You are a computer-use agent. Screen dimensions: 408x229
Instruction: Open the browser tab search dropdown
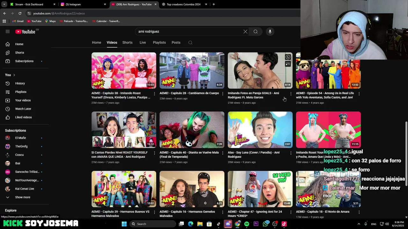(x=4, y=4)
